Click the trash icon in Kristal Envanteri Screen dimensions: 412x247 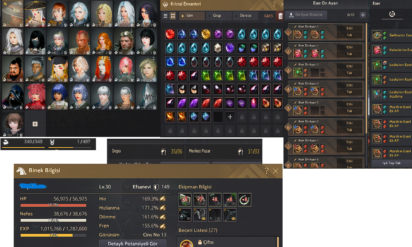(x=280, y=16)
